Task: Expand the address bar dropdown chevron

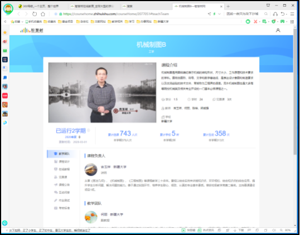Action: (x=219, y=14)
